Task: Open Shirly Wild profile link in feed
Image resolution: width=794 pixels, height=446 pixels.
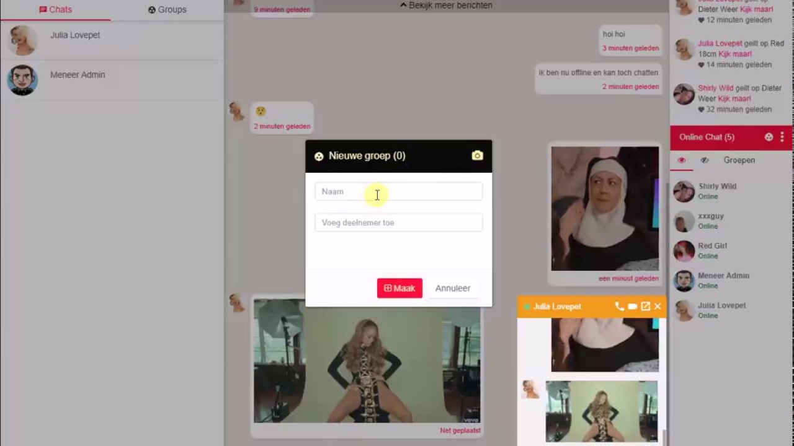Action: [x=715, y=88]
